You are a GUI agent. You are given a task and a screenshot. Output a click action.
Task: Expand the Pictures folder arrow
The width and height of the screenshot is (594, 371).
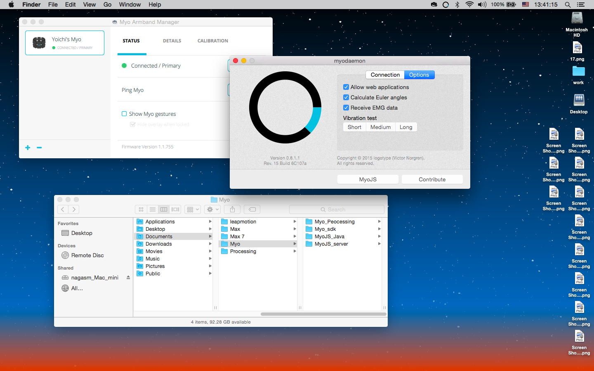coord(210,266)
